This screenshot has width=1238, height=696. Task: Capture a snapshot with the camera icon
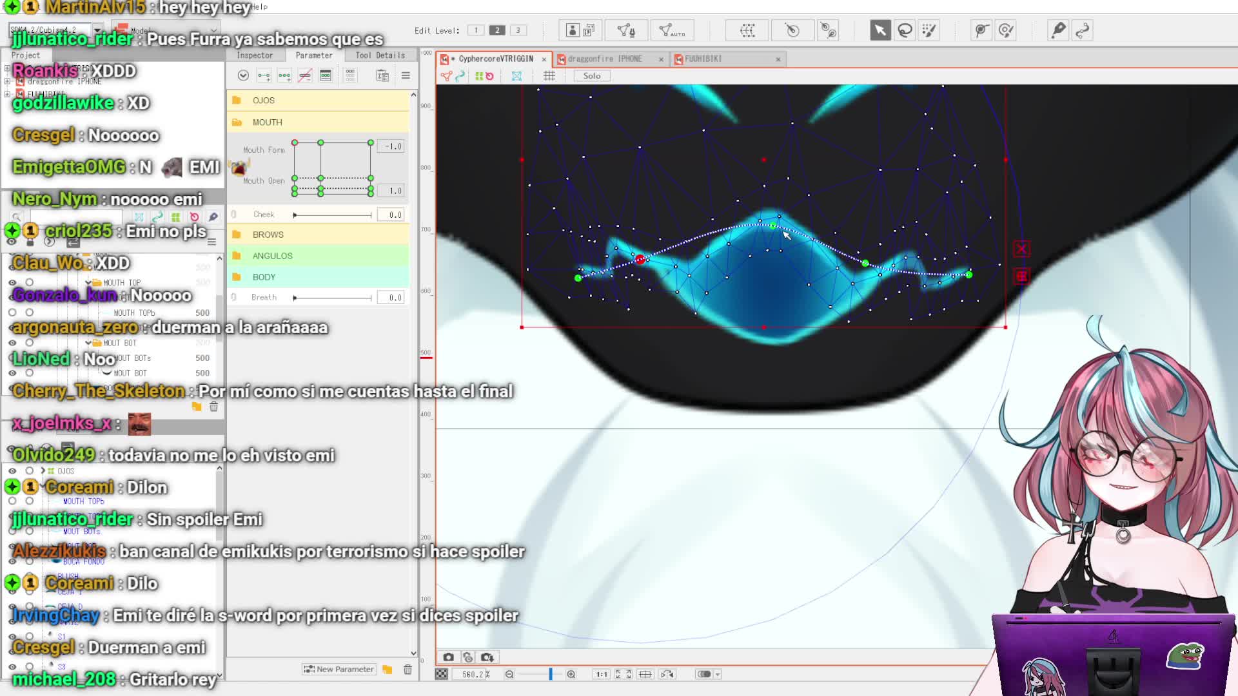click(448, 657)
